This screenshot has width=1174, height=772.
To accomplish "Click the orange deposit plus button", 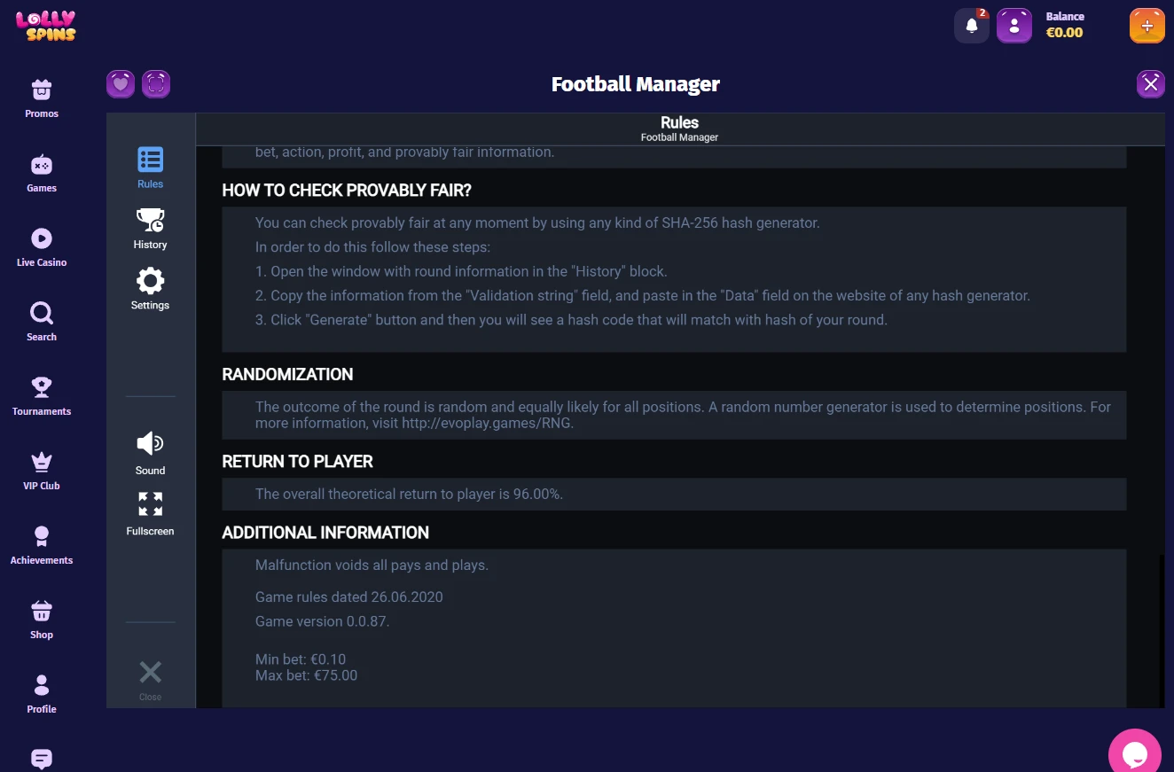I will [1147, 26].
